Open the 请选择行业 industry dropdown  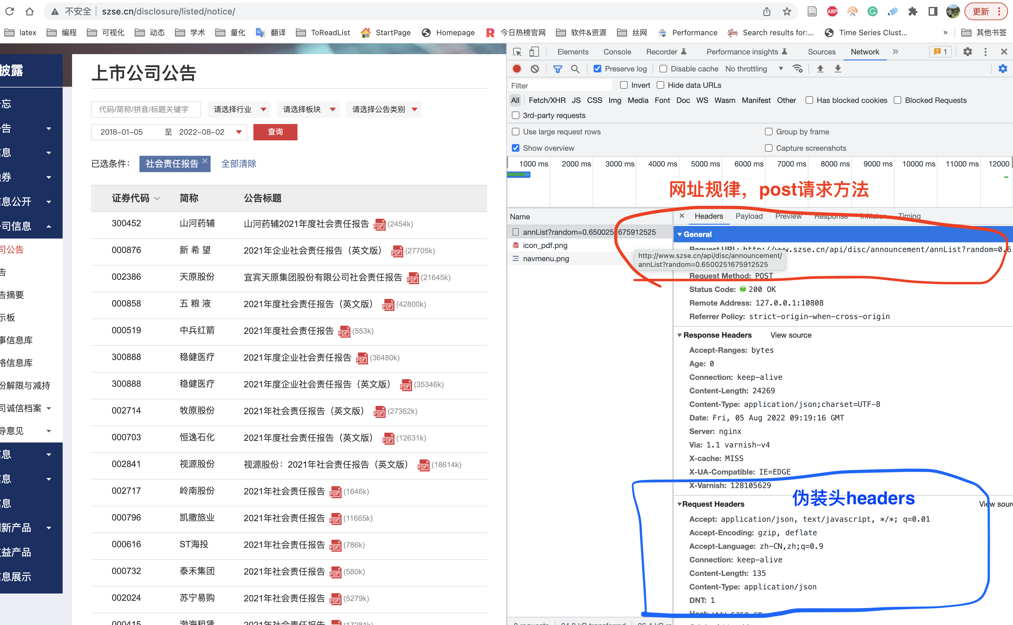click(x=239, y=109)
